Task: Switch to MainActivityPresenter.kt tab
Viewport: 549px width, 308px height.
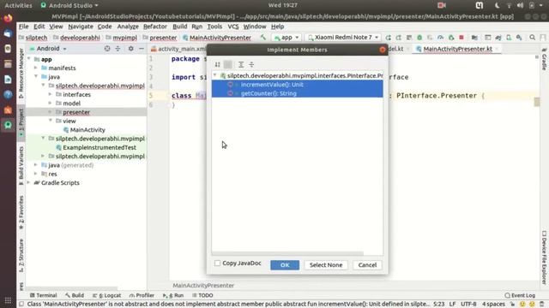Action: tap(457, 49)
